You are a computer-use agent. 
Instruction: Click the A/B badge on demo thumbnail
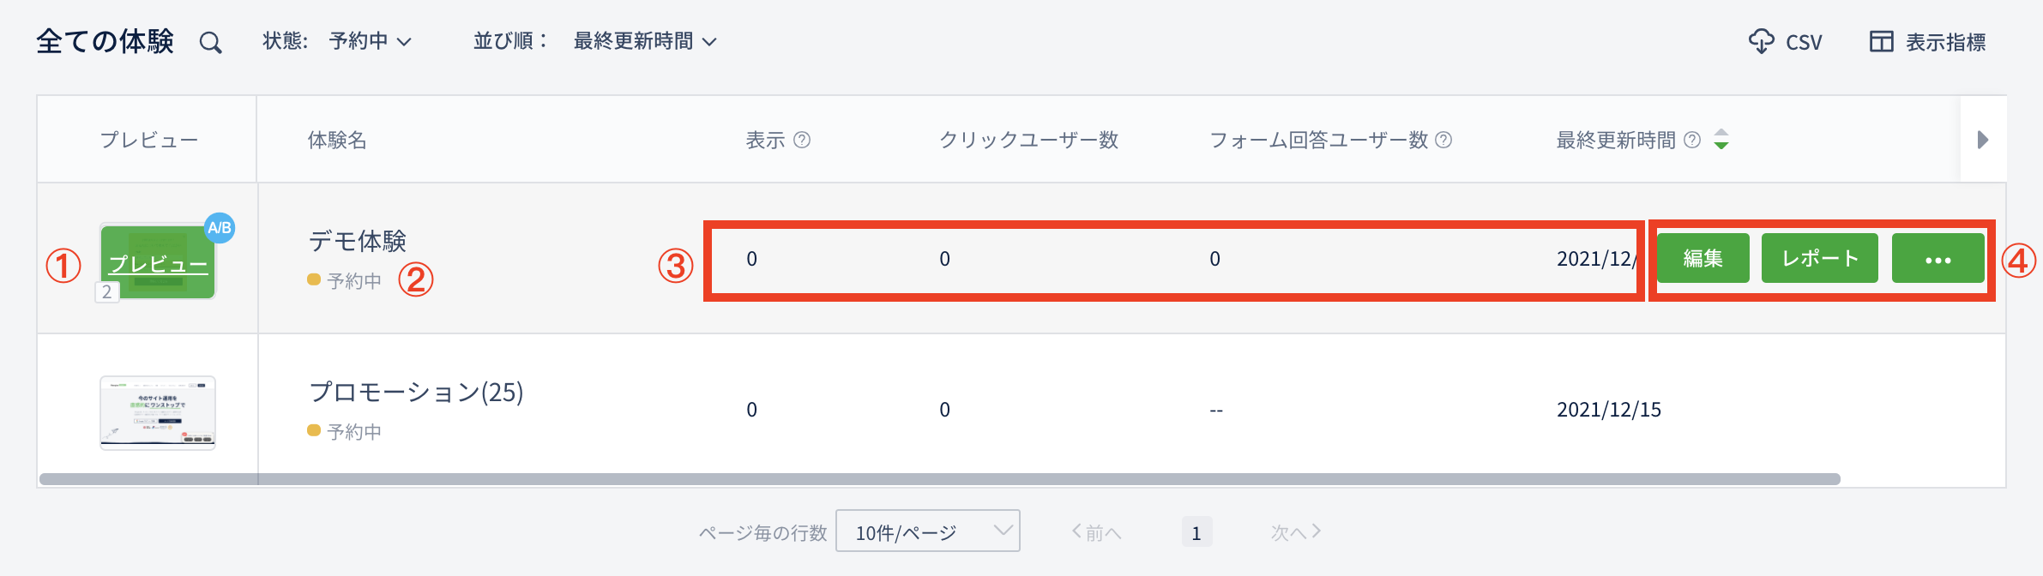click(220, 228)
